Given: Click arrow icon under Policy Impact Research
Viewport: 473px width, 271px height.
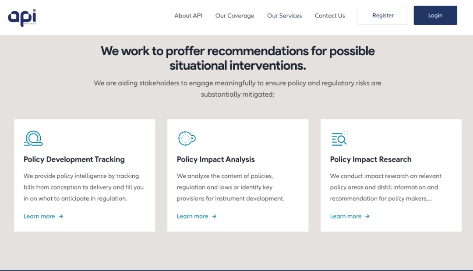Looking at the screenshot, I should [367, 216].
